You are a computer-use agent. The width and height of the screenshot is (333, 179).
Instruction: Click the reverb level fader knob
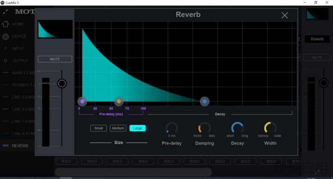pyautogui.click(x=62, y=84)
